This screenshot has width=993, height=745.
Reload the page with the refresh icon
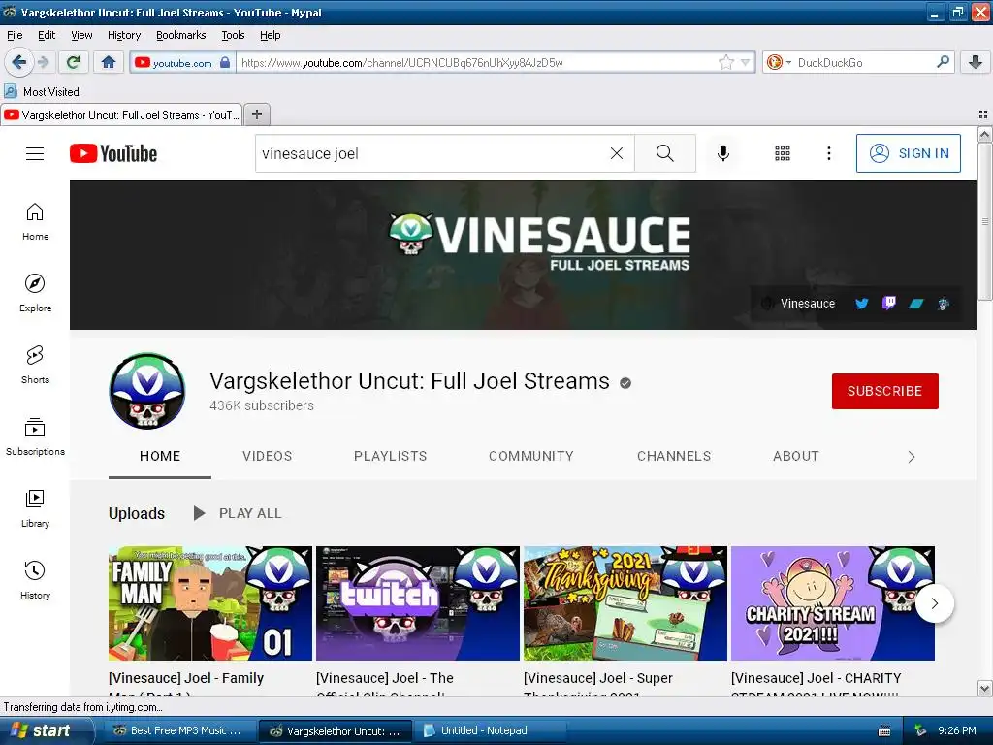[x=73, y=62]
